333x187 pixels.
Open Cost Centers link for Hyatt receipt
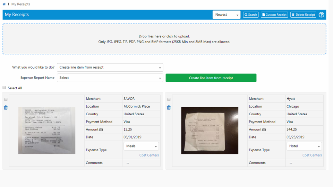(x=312, y=155)
